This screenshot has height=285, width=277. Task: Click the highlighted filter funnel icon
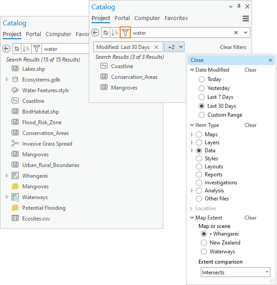point(126,33)
